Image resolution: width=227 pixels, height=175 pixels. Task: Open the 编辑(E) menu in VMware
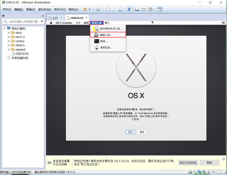[19, 9]
